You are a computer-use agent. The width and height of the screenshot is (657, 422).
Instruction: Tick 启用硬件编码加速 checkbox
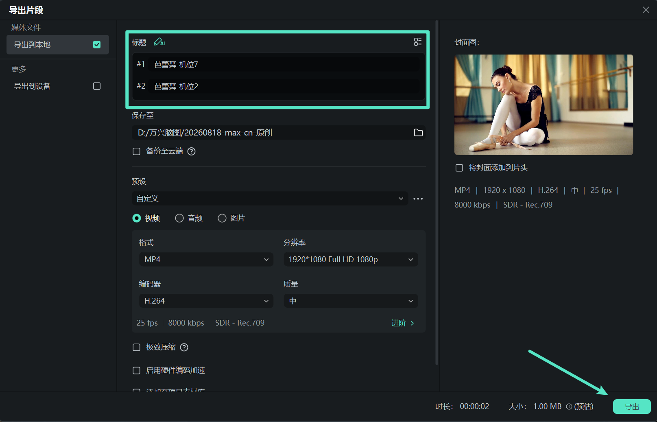137,370
